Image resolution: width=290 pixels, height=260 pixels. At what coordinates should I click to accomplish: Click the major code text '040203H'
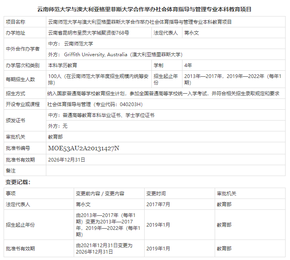(x=130, y=104)
